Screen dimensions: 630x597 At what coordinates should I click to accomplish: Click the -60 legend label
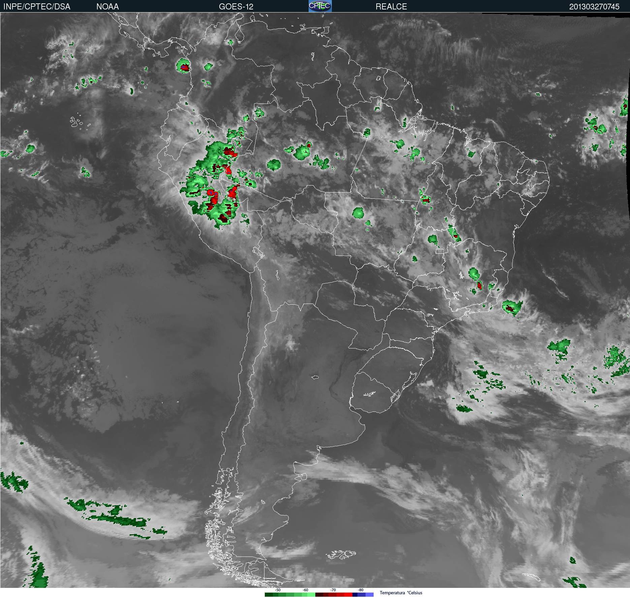pos(305,590)
